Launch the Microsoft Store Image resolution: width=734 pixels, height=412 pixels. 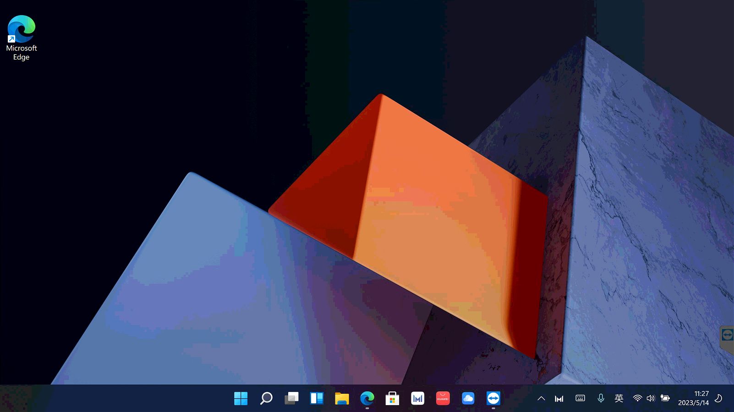392,399
